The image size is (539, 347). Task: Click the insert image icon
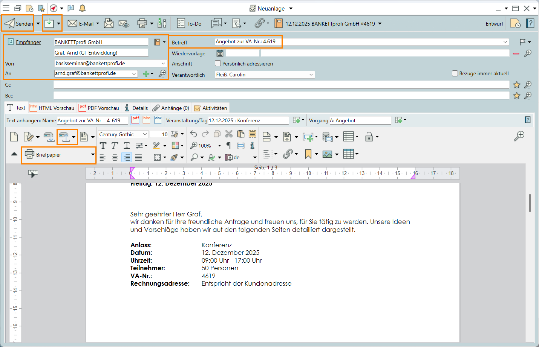coord(328,154)
